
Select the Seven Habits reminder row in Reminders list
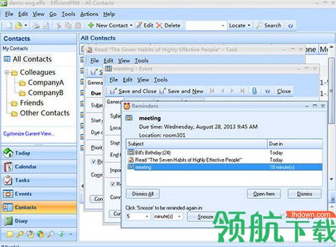pos(224,160)
